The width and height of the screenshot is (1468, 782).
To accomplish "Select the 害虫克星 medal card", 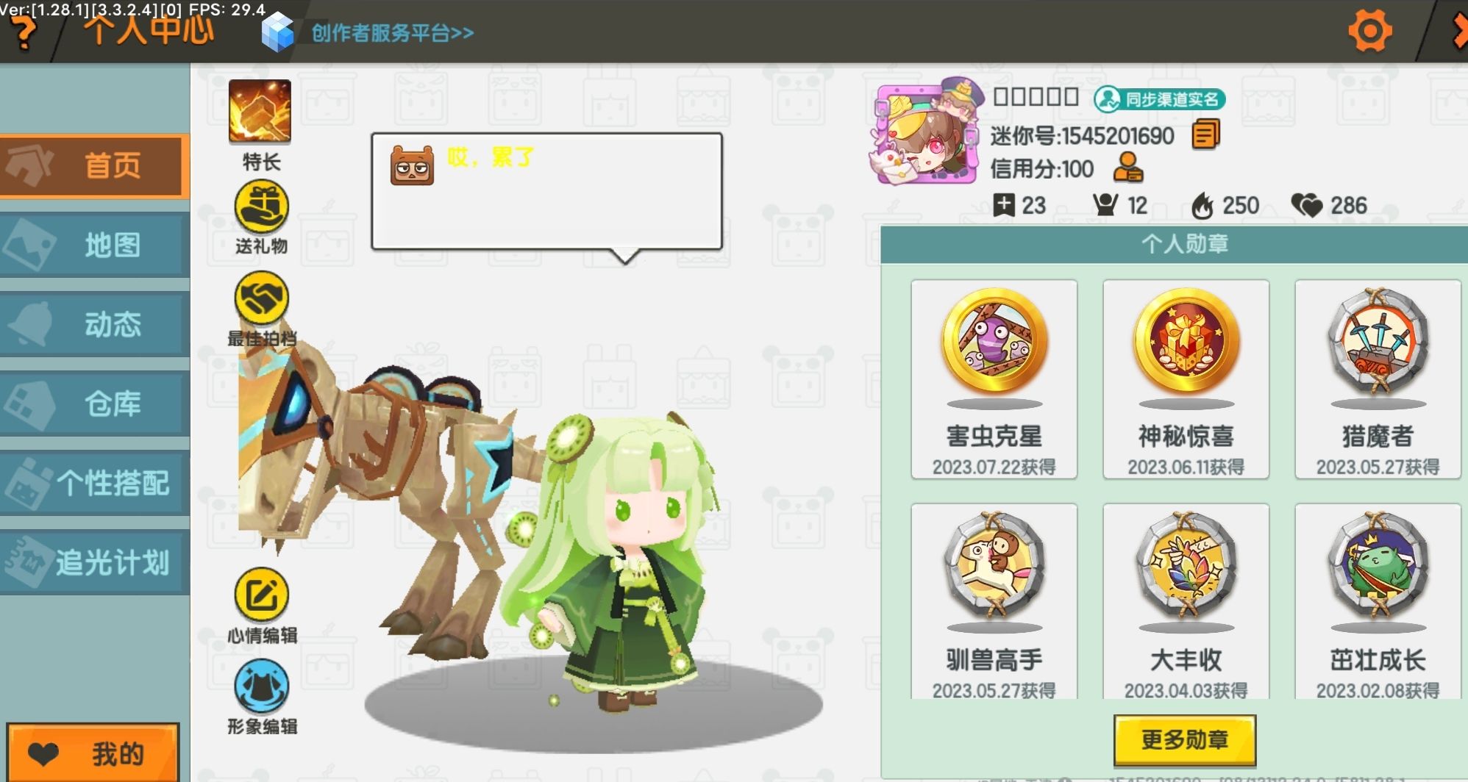I will click(994, 379).
